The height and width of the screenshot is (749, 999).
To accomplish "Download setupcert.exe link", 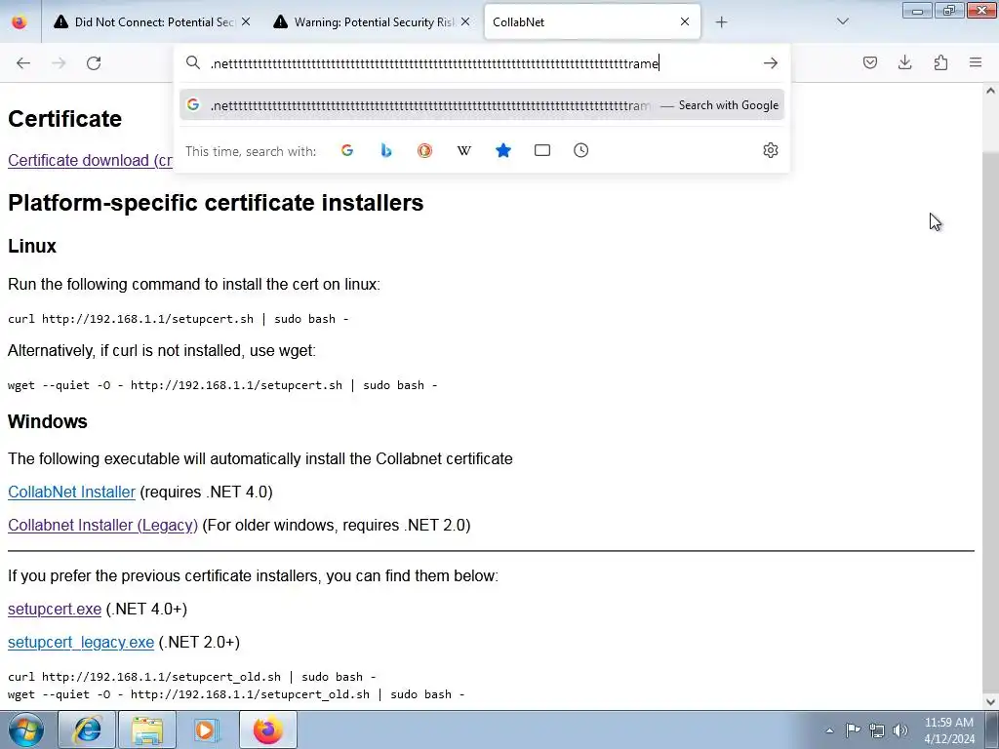I will (55, 609).
